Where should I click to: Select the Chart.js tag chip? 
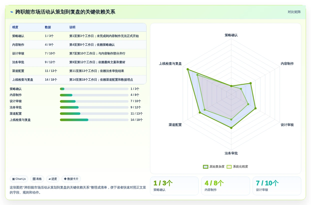click(x=19, y=179)
